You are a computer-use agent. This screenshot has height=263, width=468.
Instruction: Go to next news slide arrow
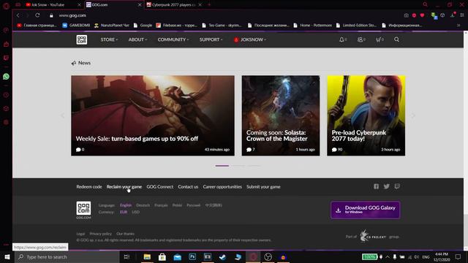tap(413, 115)
